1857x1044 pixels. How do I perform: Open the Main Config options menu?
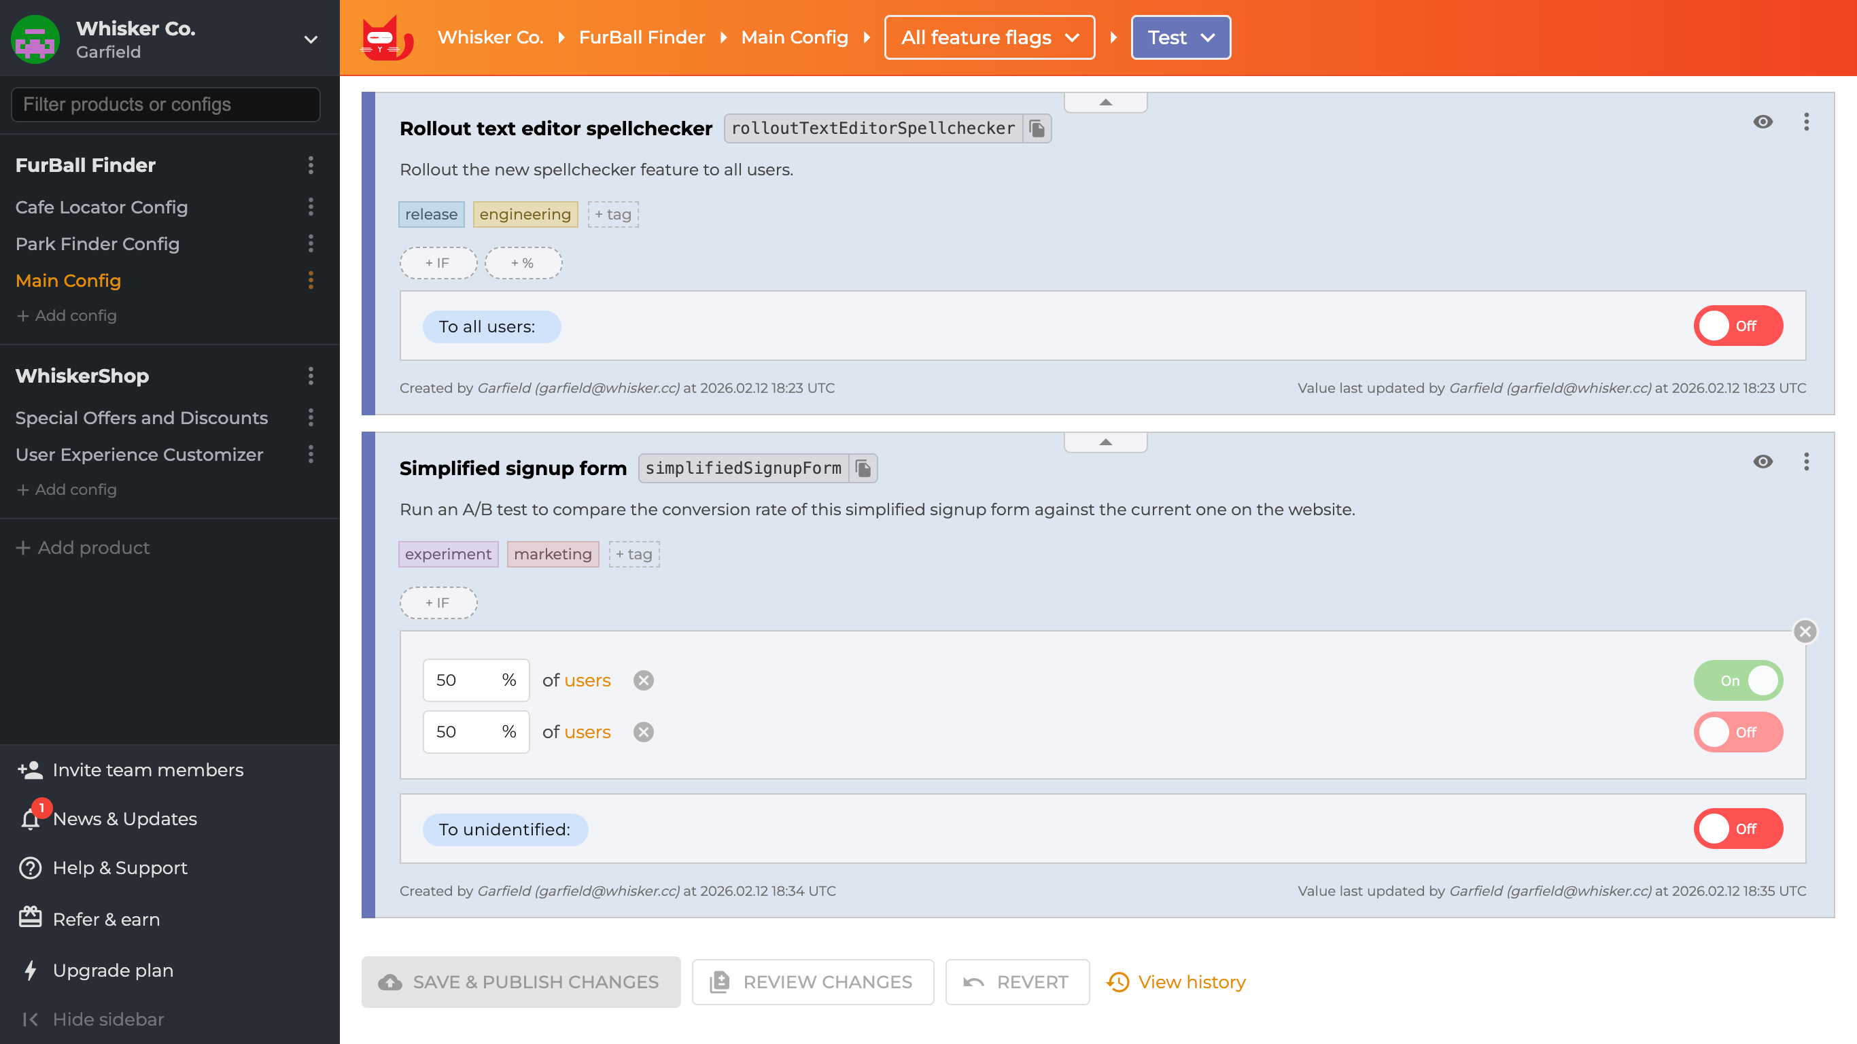(311, 281)
